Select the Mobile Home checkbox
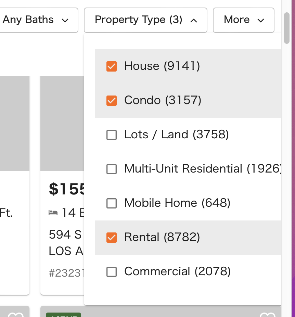 112,203
